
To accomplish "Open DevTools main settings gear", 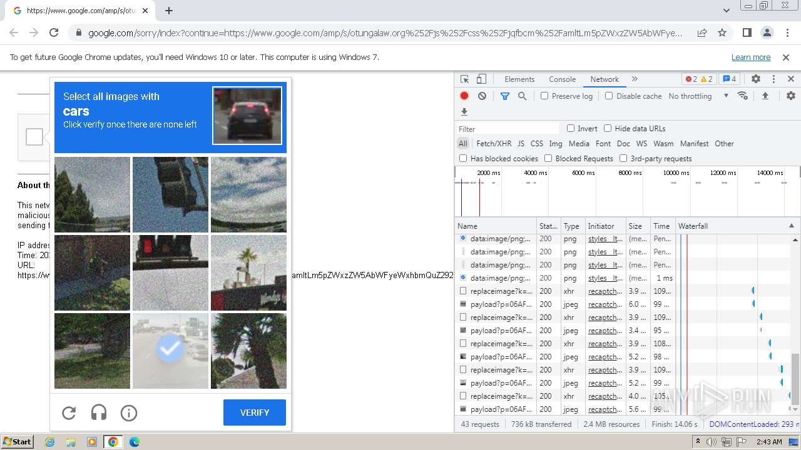I will [756, 79].
